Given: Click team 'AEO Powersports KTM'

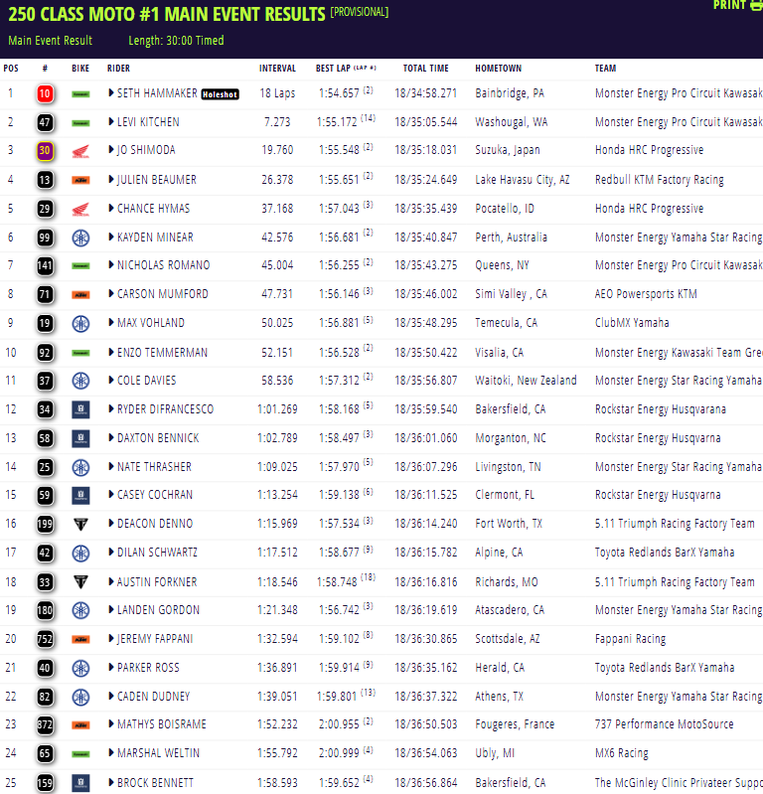Looking at the screenshot, I should point(646,294).
